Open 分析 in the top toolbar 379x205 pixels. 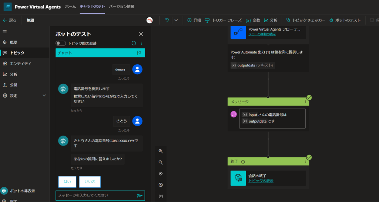[271, 20]
